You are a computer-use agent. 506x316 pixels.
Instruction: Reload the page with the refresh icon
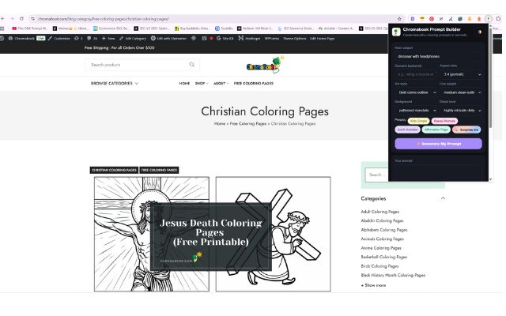(x=21, y=19)
